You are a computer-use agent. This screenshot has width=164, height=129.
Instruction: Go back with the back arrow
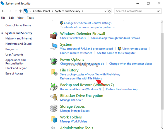pyautogui.click(x=3, y=11)
